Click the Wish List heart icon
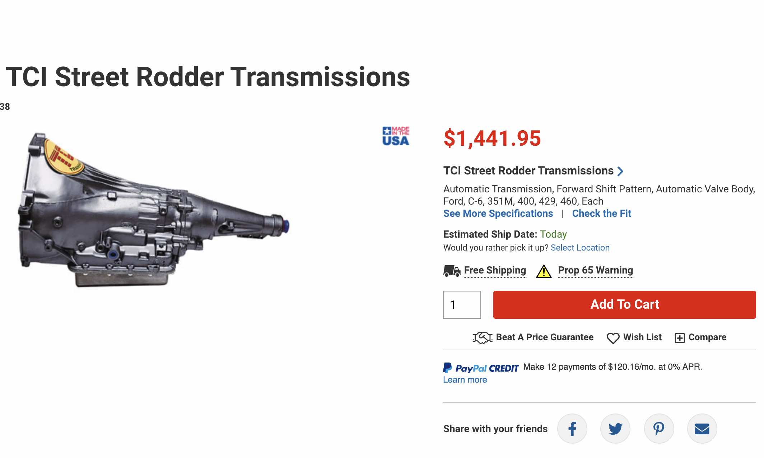 (x=613, y=338)
